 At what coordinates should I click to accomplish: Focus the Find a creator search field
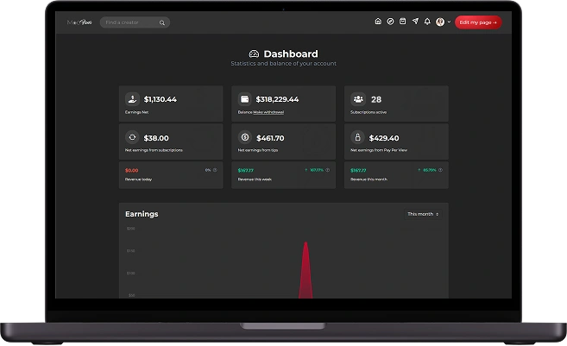pos(135,22)
